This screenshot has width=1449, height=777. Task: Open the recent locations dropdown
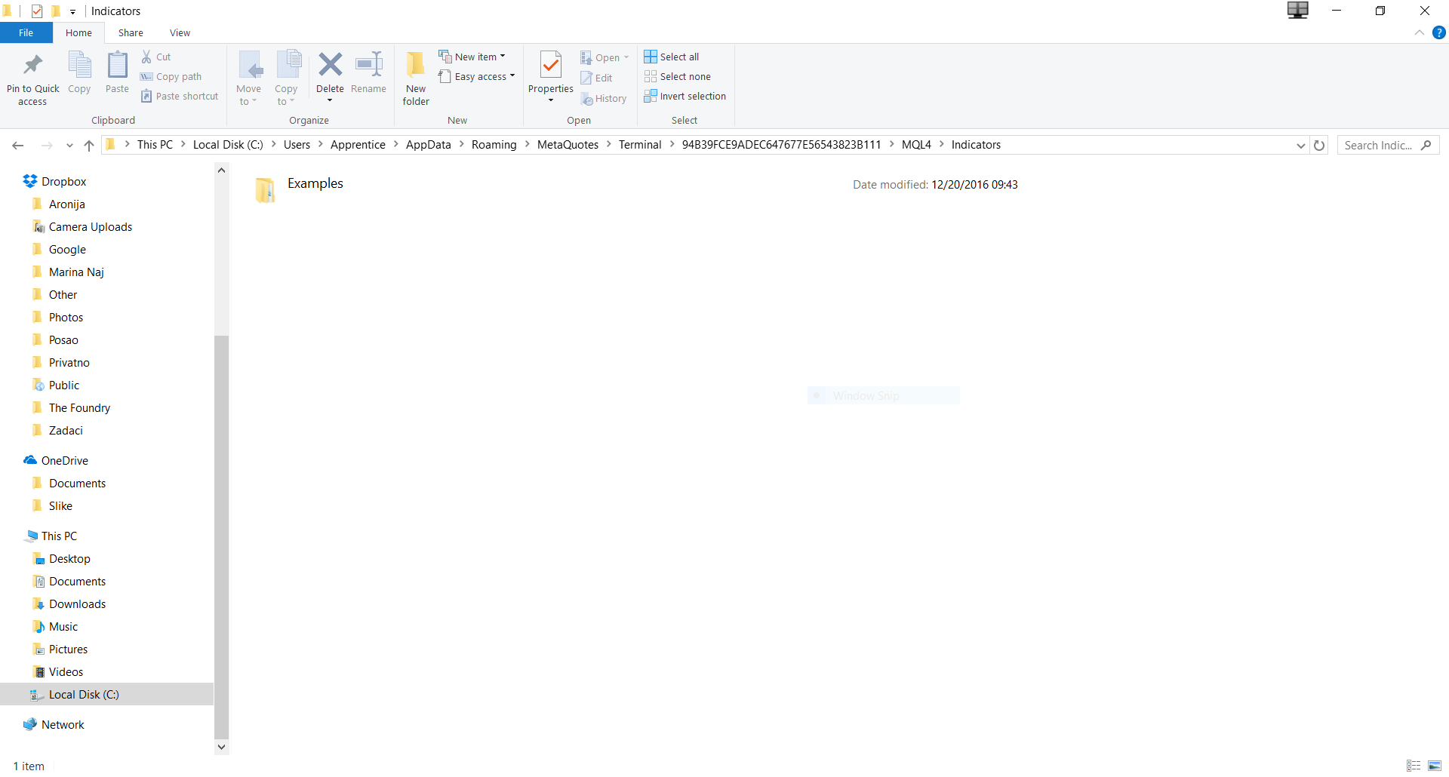coord(69,145)
